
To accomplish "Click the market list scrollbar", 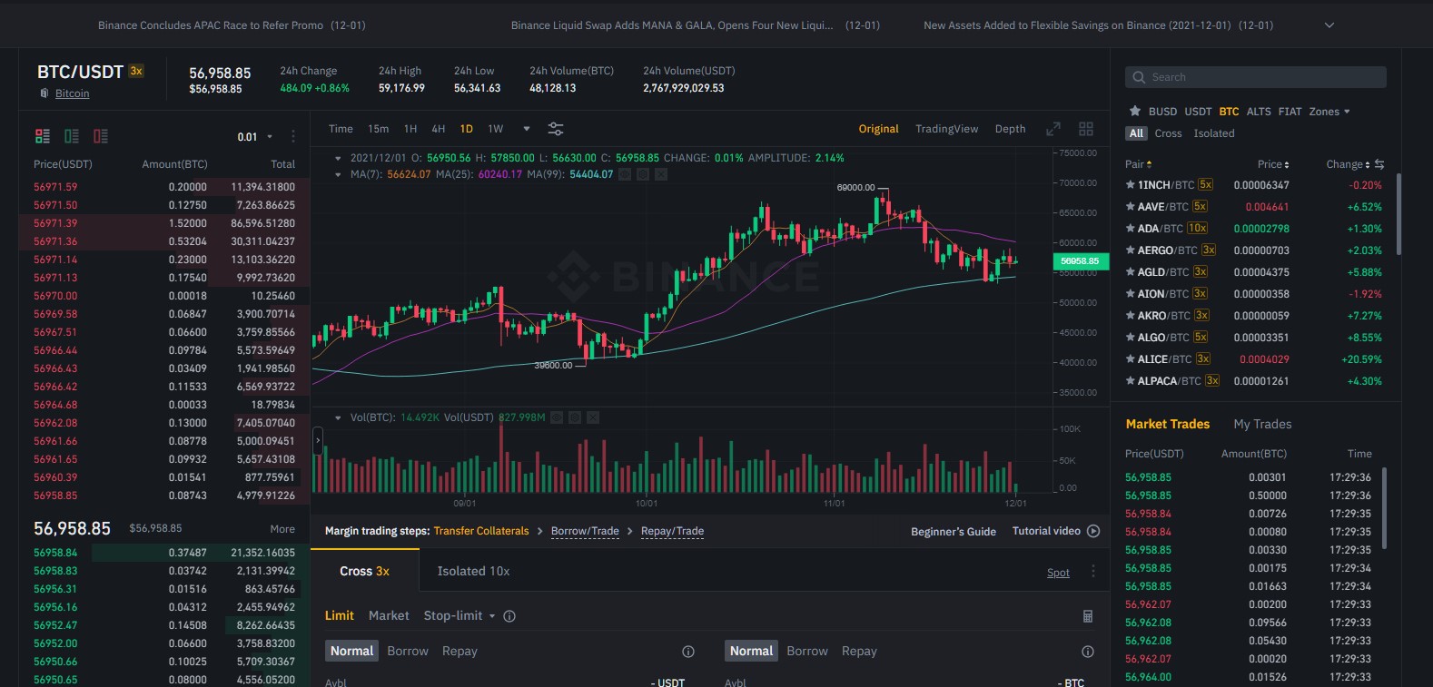I will [1398, 213].
